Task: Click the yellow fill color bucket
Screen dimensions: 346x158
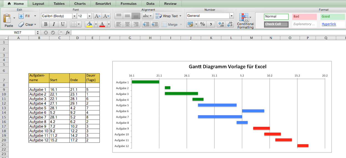Action: [89, 24]
